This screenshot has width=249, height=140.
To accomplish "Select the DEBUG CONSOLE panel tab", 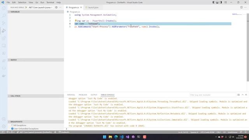I will [x=108, y=95].
